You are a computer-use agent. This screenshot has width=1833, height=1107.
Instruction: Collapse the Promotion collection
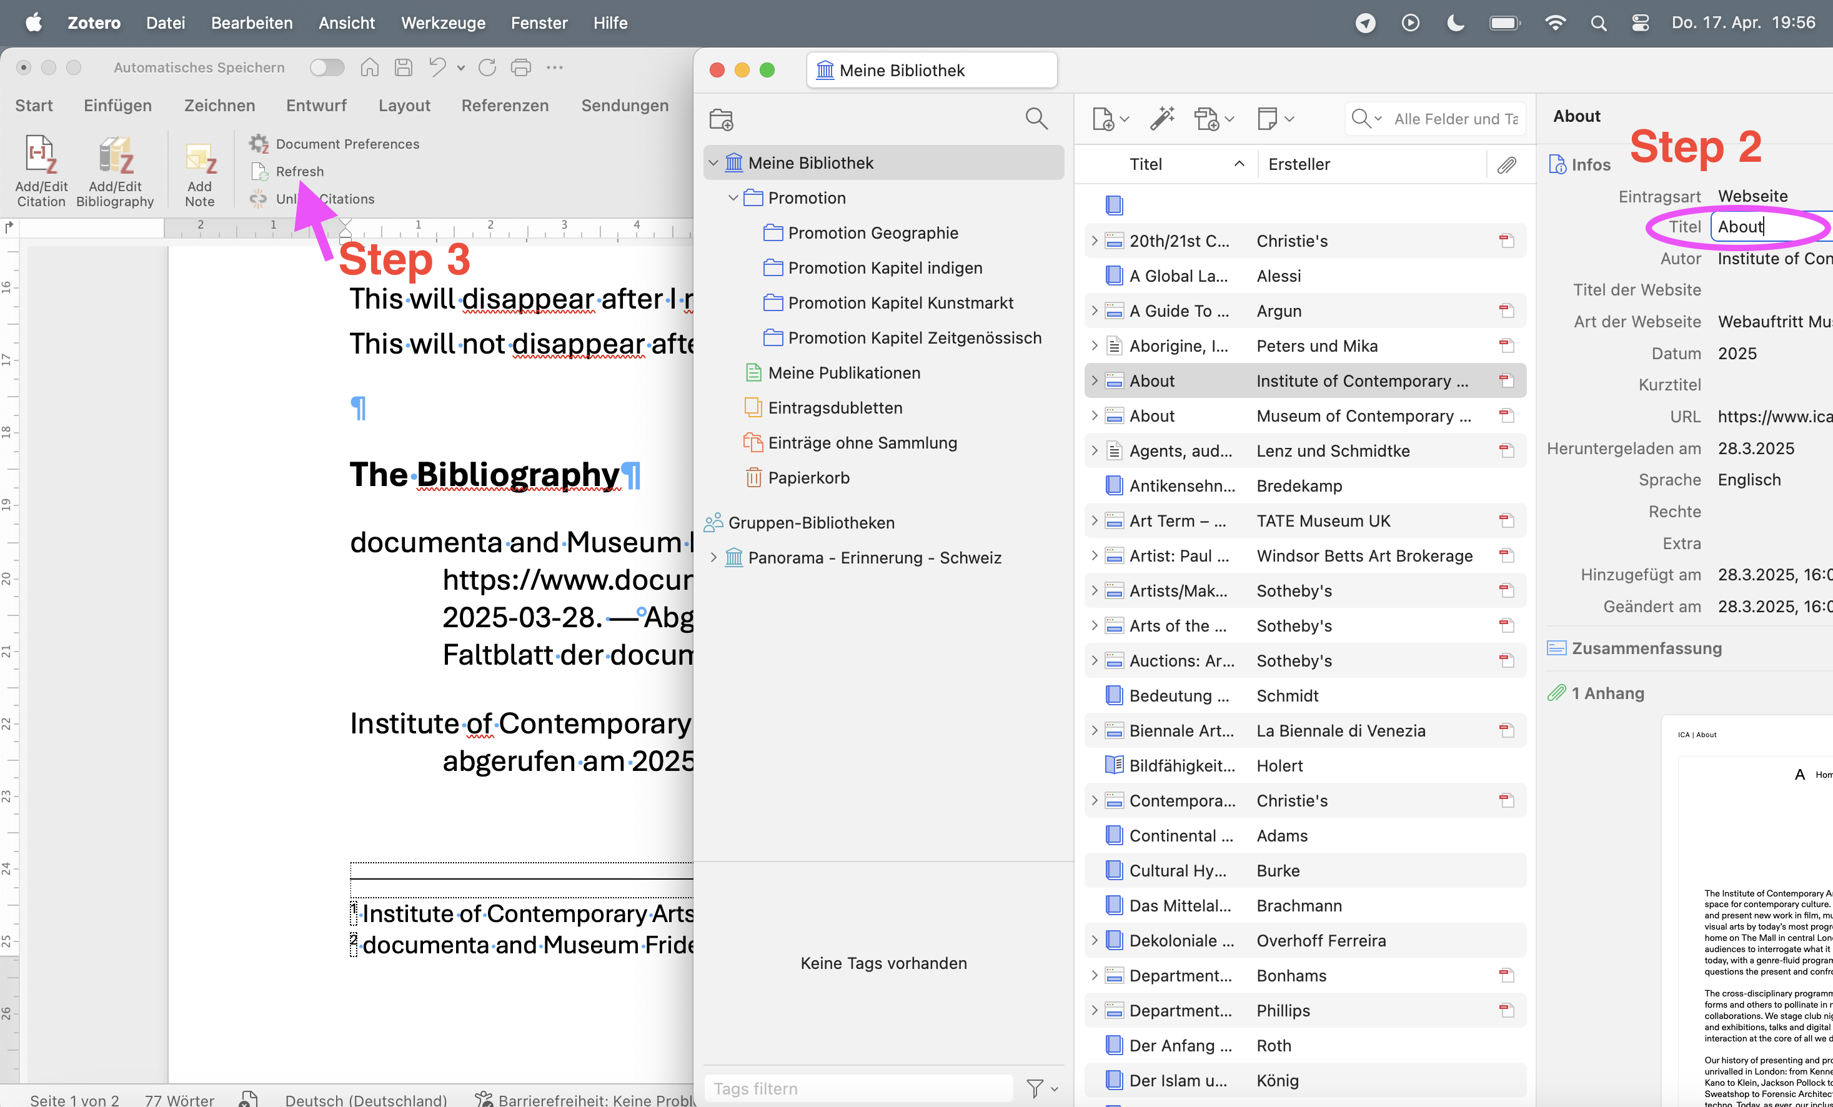[x=733, y=198]
